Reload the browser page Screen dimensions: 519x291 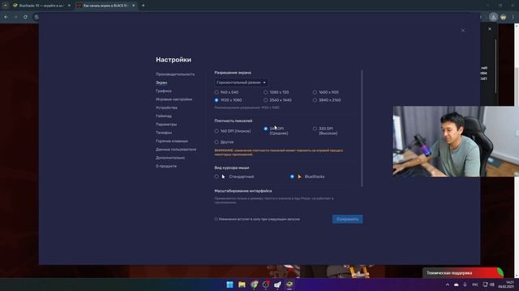[x=25, y=17]
